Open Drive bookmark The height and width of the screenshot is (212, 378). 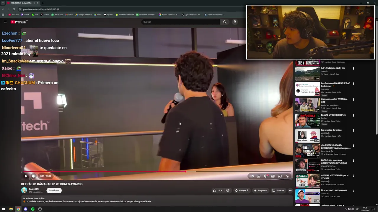pyautogui.click(x=98, y=15)
